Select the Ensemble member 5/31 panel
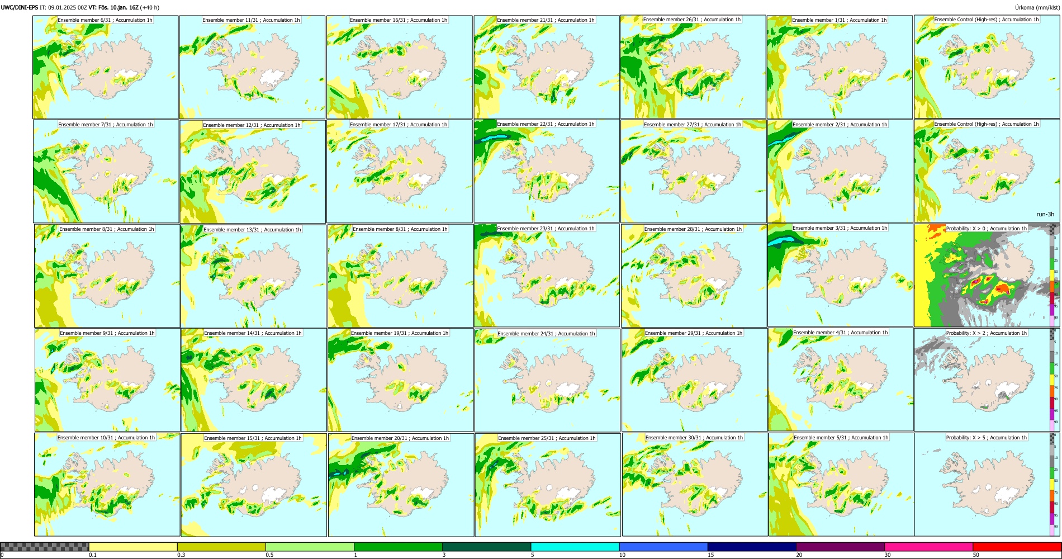Viewport: 1062px width, 559px height. point(841,485)
